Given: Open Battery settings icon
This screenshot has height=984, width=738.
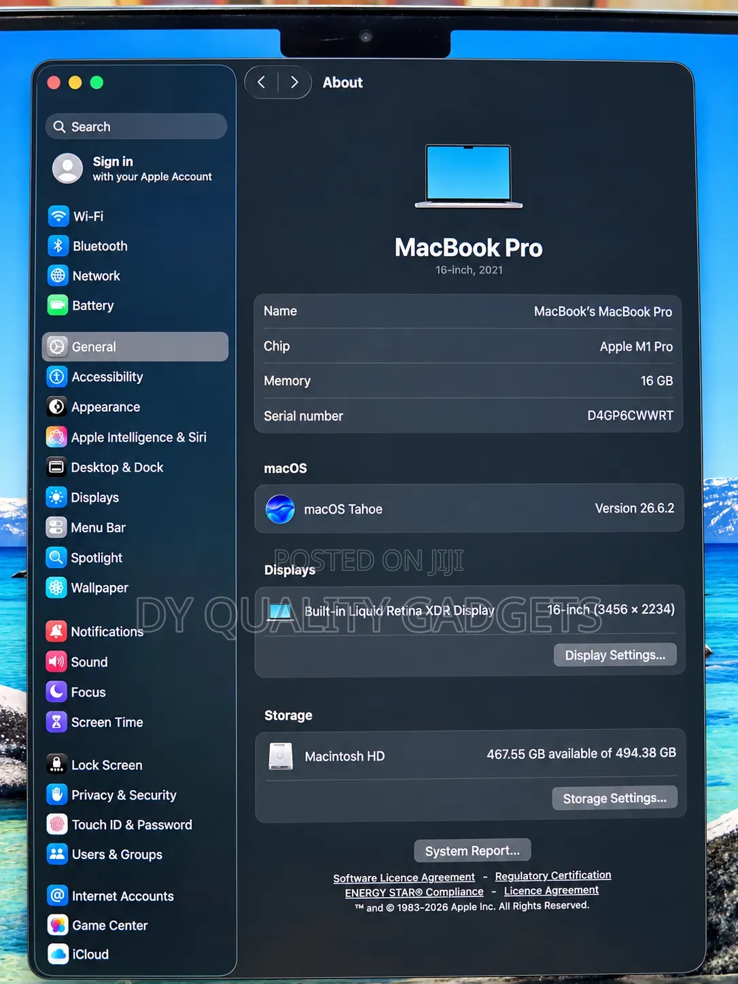Looking at the screenshot, I should point(58,305).
